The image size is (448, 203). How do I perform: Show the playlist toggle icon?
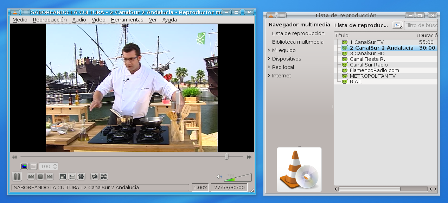pos(72,177)
